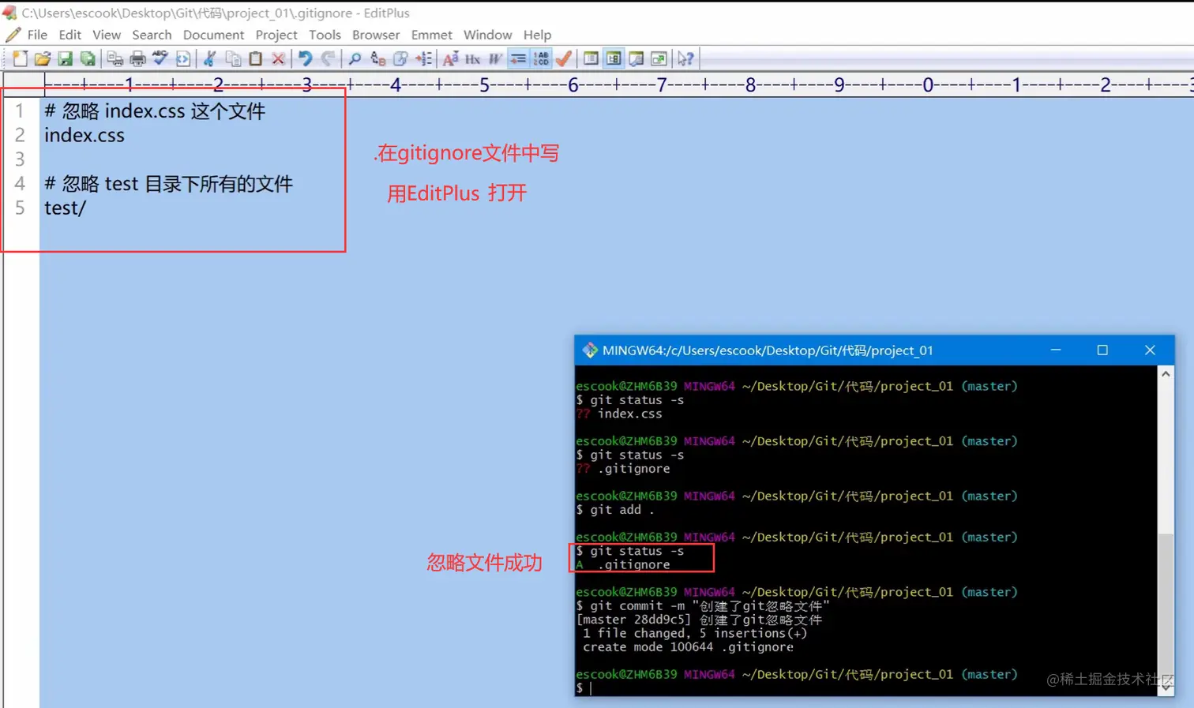Open the Window menu
The height and width of the screenshot is (708, 1194).
click(487, 35)
